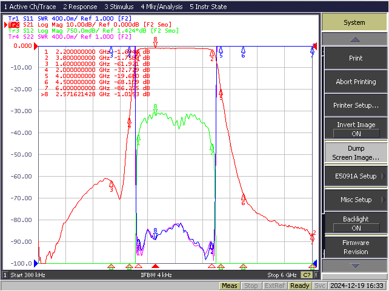Select trace Tr1 S11 SWR label
This screenshot has width=389, height=291.
pos(70,18)
